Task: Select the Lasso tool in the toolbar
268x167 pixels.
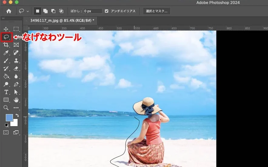Action: click(6, 37)
